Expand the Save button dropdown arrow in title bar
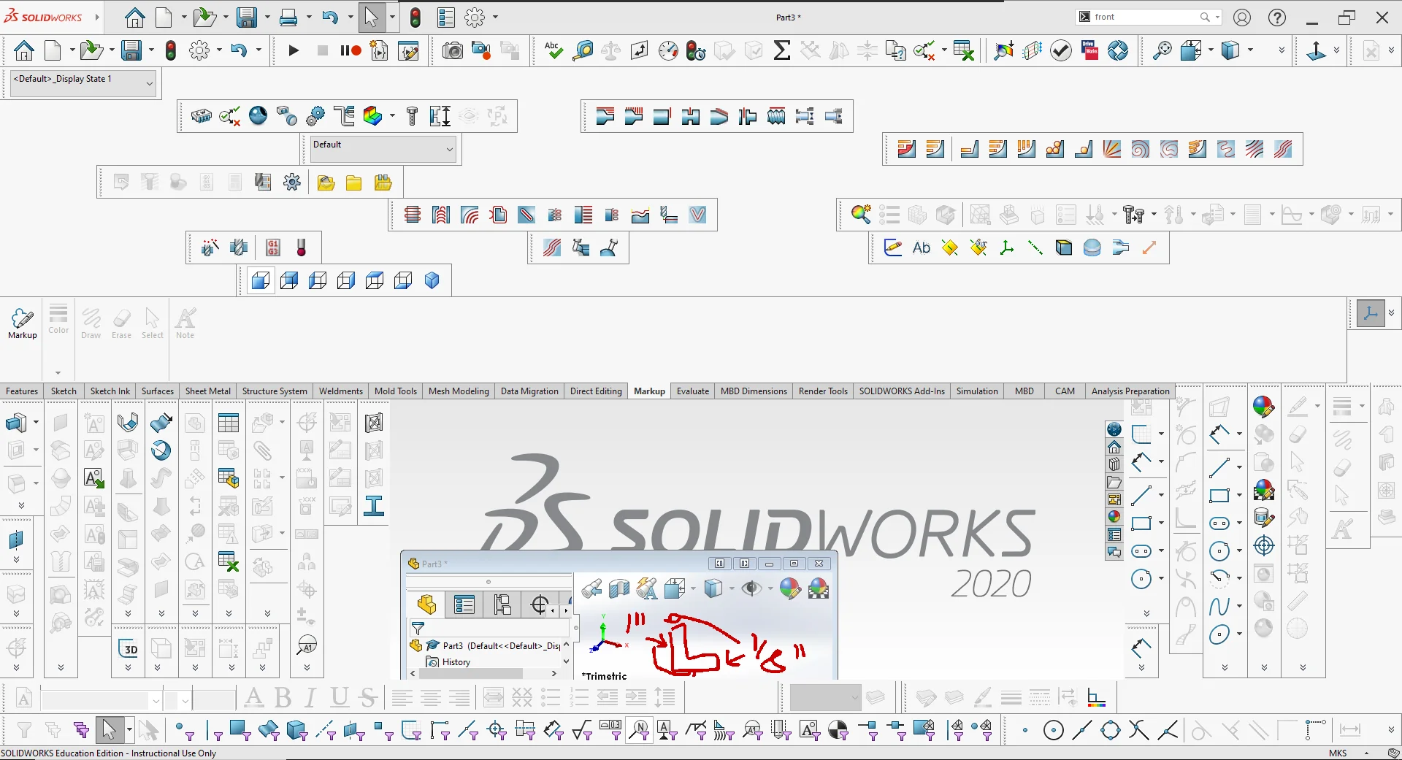 [x=267, y=18]
